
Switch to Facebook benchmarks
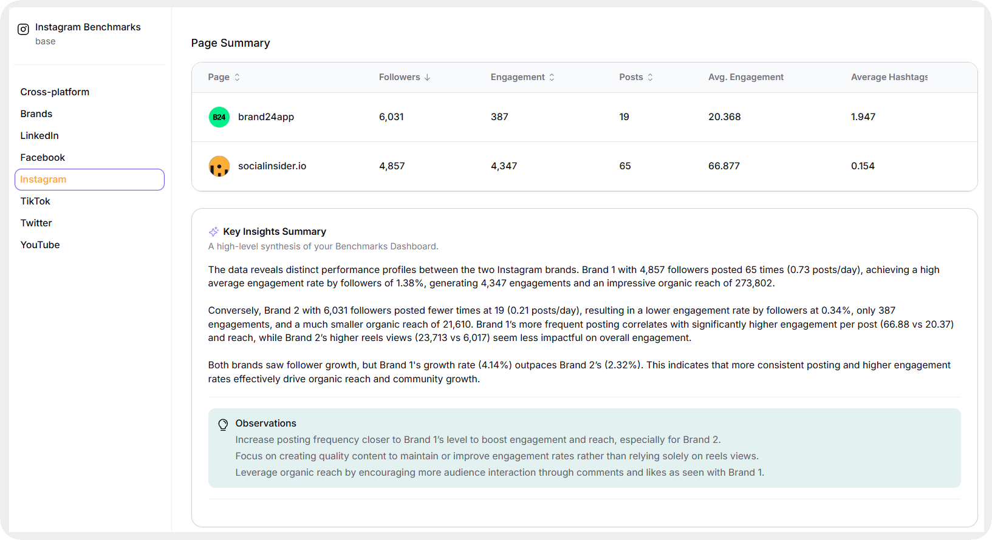(x=43, y=158)
